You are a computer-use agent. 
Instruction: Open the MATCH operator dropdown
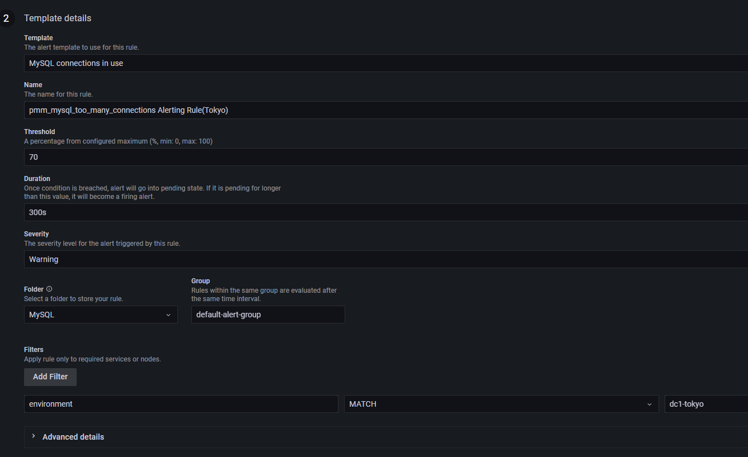501,404
